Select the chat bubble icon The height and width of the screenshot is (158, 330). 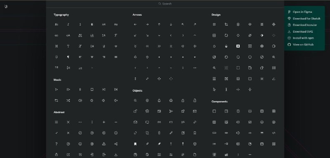tap(147, 122)
